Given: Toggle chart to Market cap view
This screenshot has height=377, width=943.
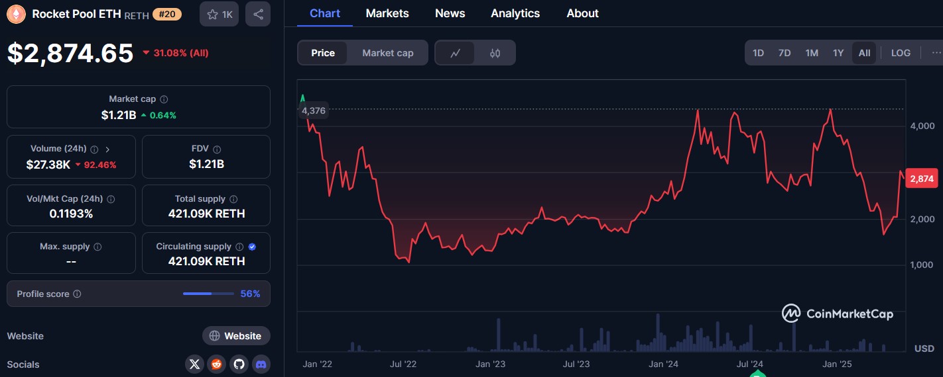Looking at the screenshot, I should 387,53.
